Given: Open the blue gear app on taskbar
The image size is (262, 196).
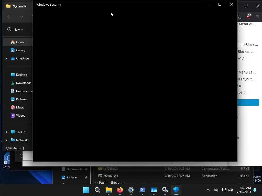Looking at the screenshot, I should (x=131, y=190).
